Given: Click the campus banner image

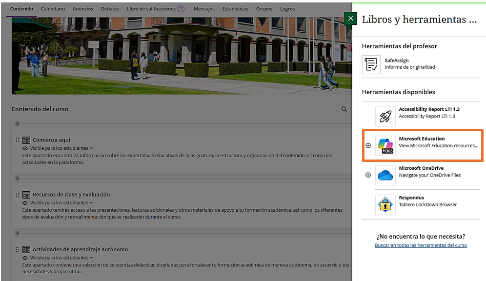Looking at the screenshot, I should pyautogui.click(x=182, y=56).
